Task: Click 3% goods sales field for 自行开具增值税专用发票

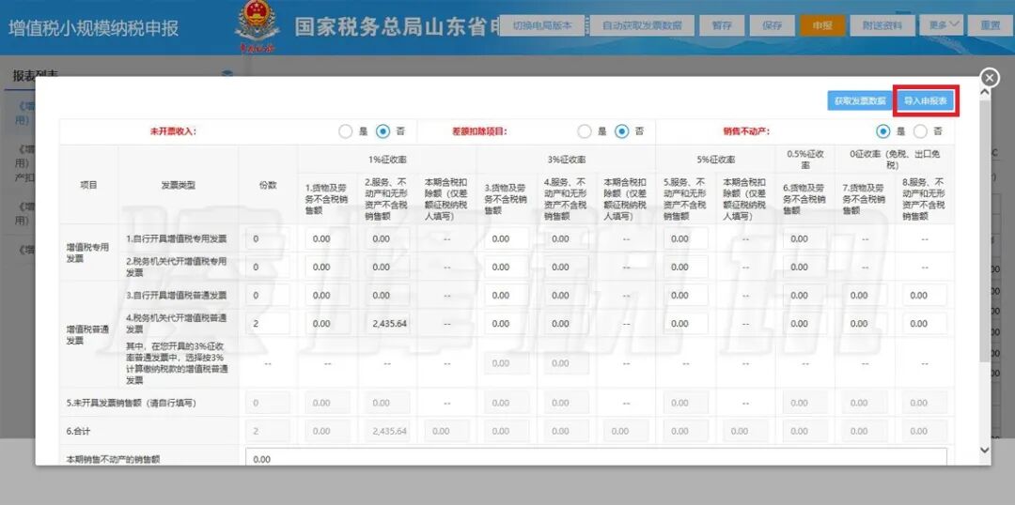Action: tap(507, 238)
